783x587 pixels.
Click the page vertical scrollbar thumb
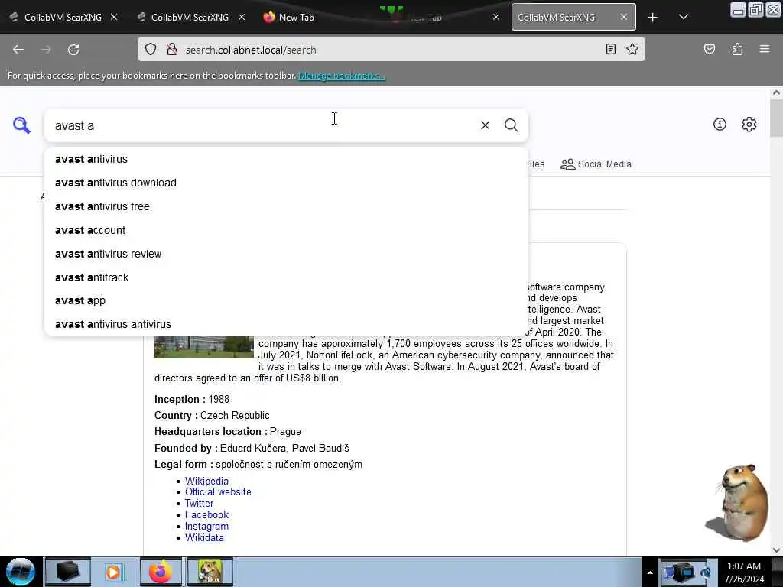[x=776, y=118]
